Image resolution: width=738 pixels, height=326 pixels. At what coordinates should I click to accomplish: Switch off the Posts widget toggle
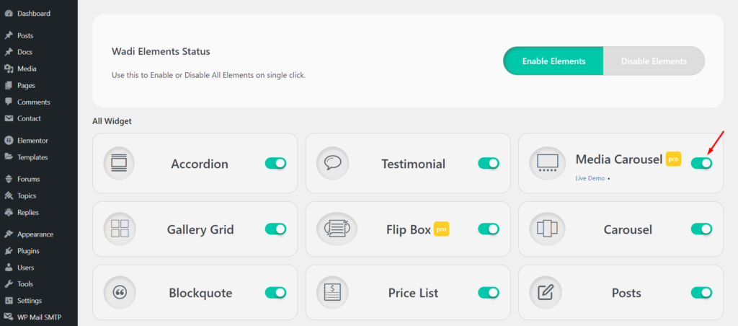tap(701, 293)
